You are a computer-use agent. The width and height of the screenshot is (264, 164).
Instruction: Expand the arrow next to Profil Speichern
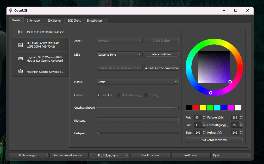tap(128, 155)
